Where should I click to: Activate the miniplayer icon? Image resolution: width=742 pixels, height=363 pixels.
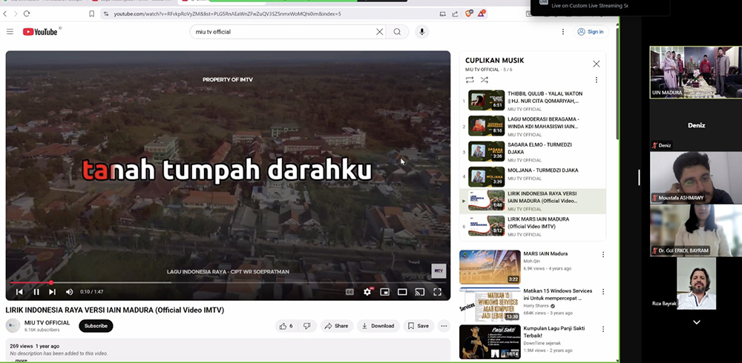[385, 292]
